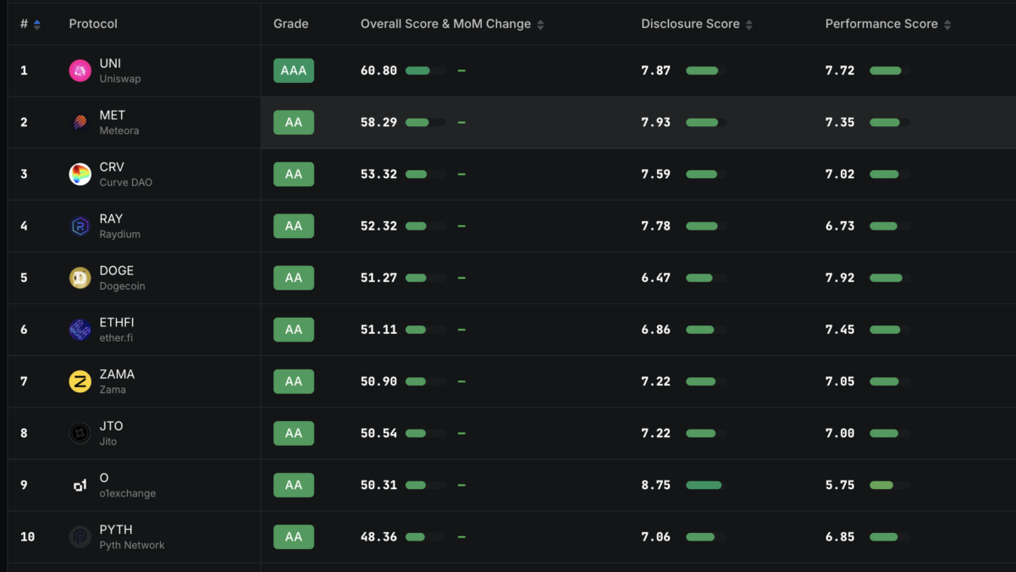The height and width of the screenshot is (572, 1016).
Task: Click the AA grade badge for Jito
Action: [x=294, y=433]
